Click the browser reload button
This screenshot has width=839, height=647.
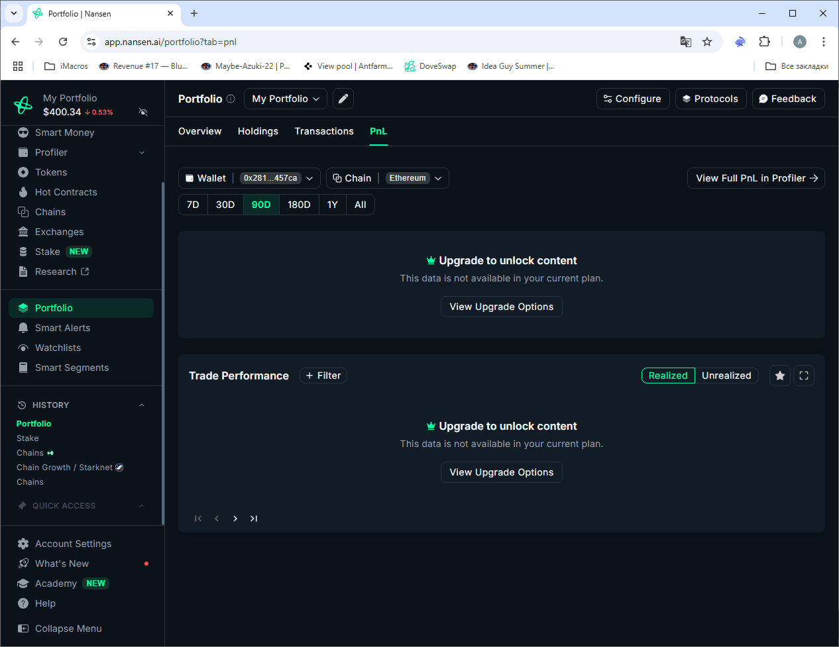pyautogui.click(x=63, y=42)
